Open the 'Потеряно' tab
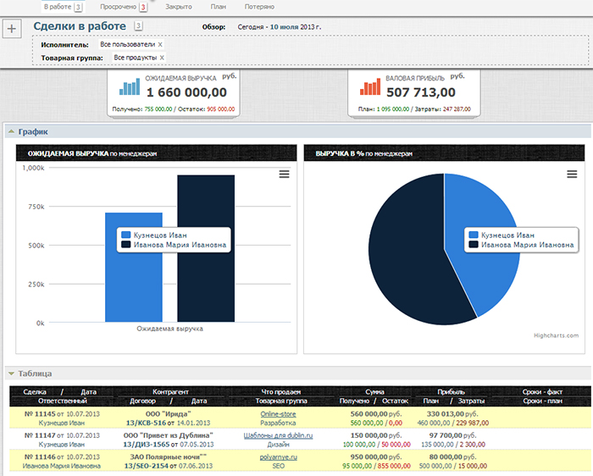593x476 pixels. [x=259, y=7]
